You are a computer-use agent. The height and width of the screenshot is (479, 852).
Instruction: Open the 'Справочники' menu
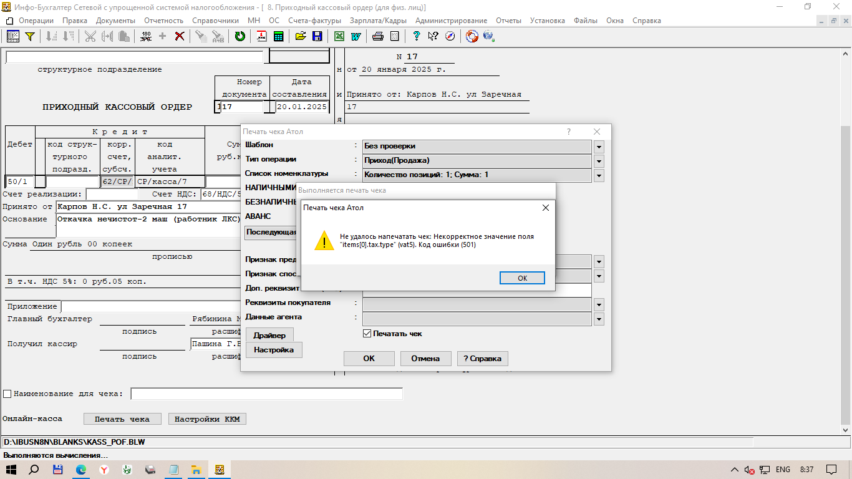click(215, 21)
